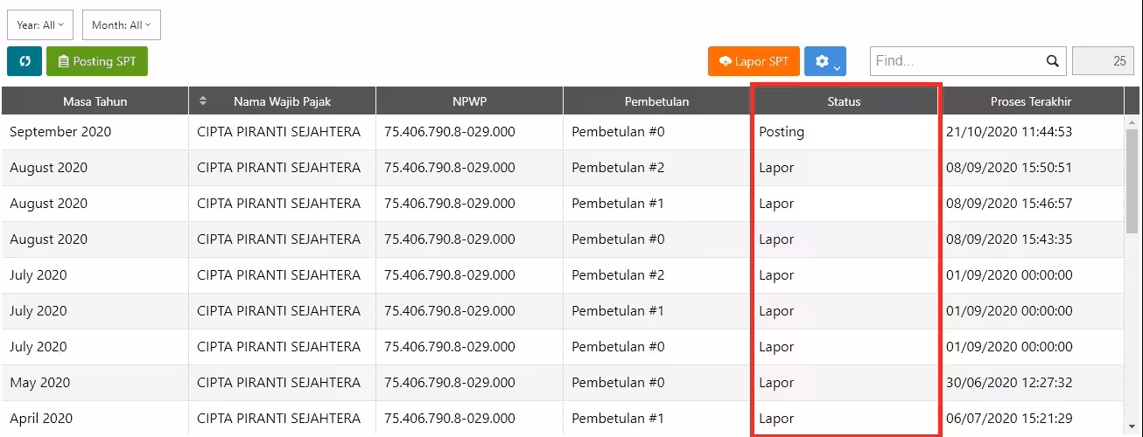Click timestamp 21/10/2020 11:44:53

click(1009, 132)
